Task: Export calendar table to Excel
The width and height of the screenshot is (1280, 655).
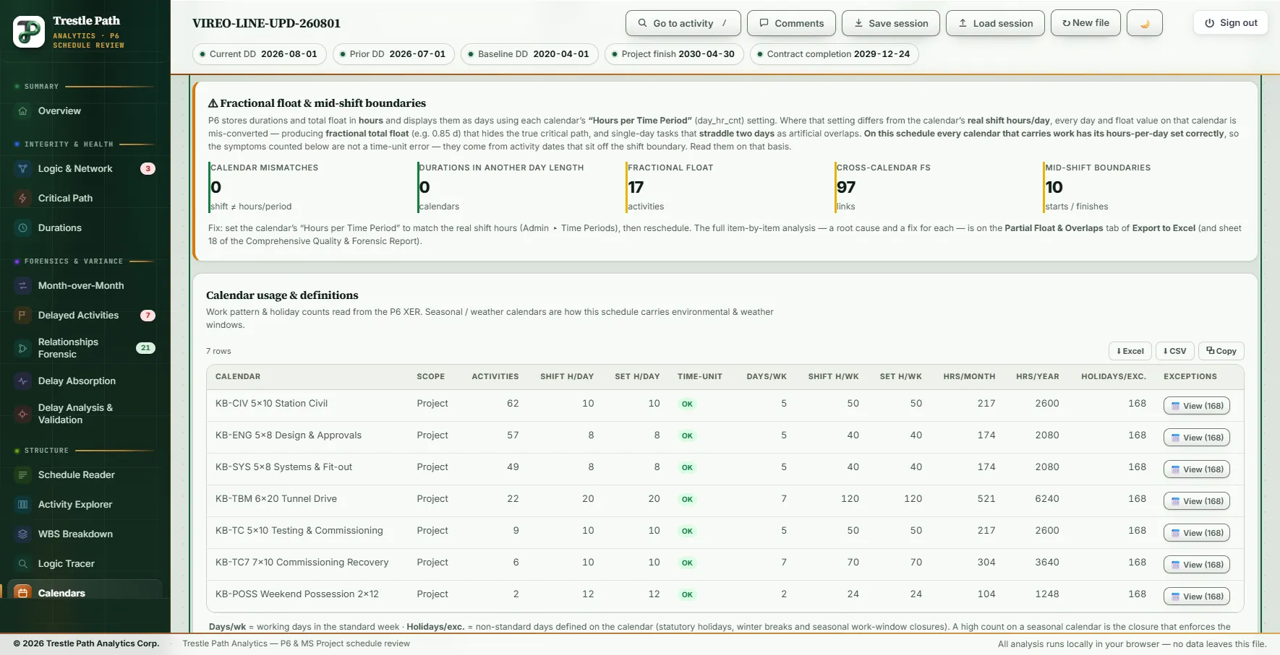Action: coord(1130,351)
